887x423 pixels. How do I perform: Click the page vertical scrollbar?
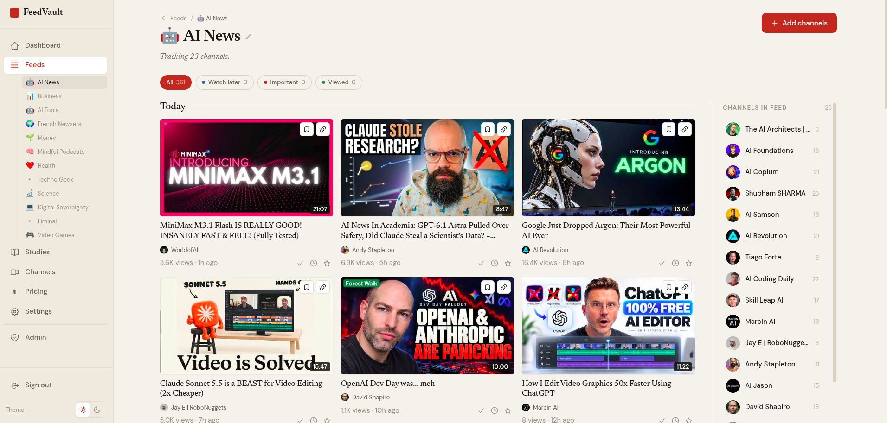click(885, 55)
